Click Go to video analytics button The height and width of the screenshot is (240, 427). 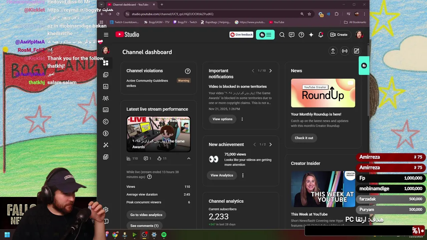(146, 215)
